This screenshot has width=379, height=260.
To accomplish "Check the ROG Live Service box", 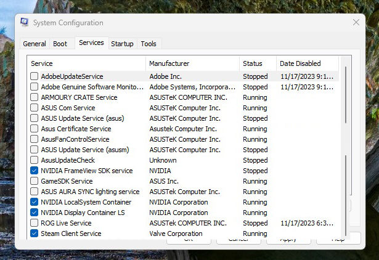I will coord(34,223).
